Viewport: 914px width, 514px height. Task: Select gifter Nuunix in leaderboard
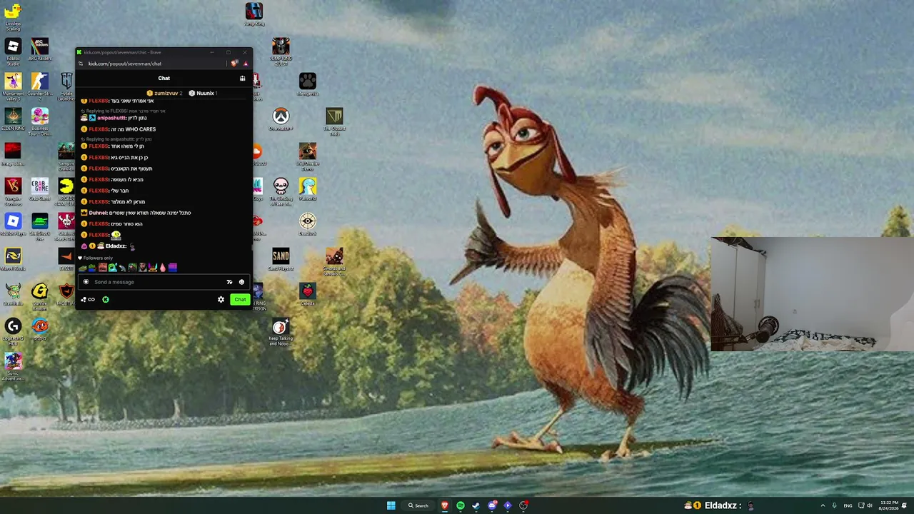[203, 93]
